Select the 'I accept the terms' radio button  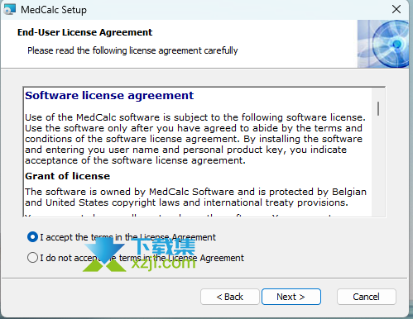point(32,237)
